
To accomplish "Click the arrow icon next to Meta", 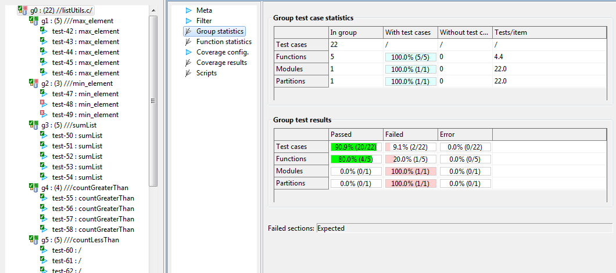I will [188, 10].
